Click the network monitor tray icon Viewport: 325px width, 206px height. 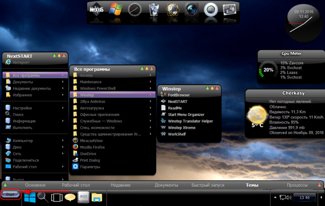[x=283, y=197]
